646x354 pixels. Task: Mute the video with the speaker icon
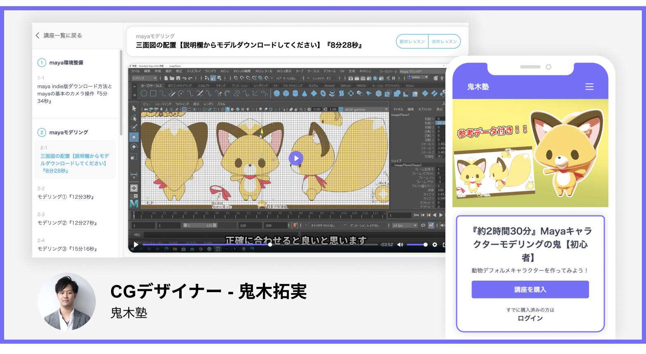(400, 244)
